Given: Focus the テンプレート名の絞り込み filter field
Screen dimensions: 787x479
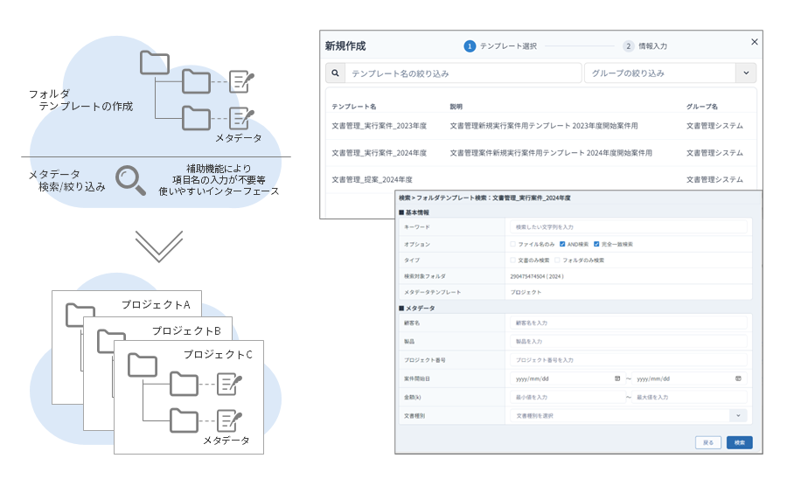Looking at the screenshot, I should coord(463,73).
